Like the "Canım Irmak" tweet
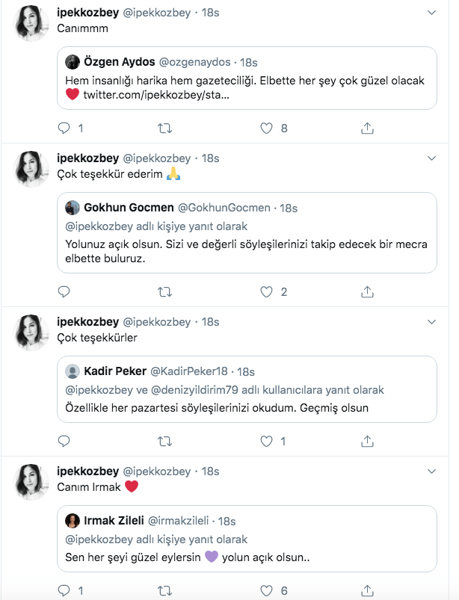The image size is (459, 600). point(265,590)
